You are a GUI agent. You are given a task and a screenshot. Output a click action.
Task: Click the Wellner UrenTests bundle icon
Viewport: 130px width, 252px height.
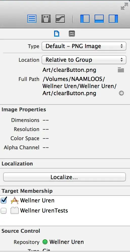pos(14,211)
